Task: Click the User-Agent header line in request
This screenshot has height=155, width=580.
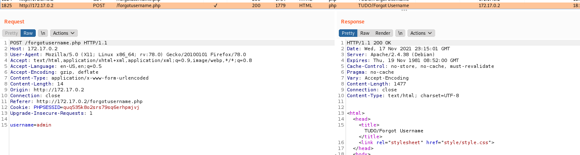Action: click(128, 54)
